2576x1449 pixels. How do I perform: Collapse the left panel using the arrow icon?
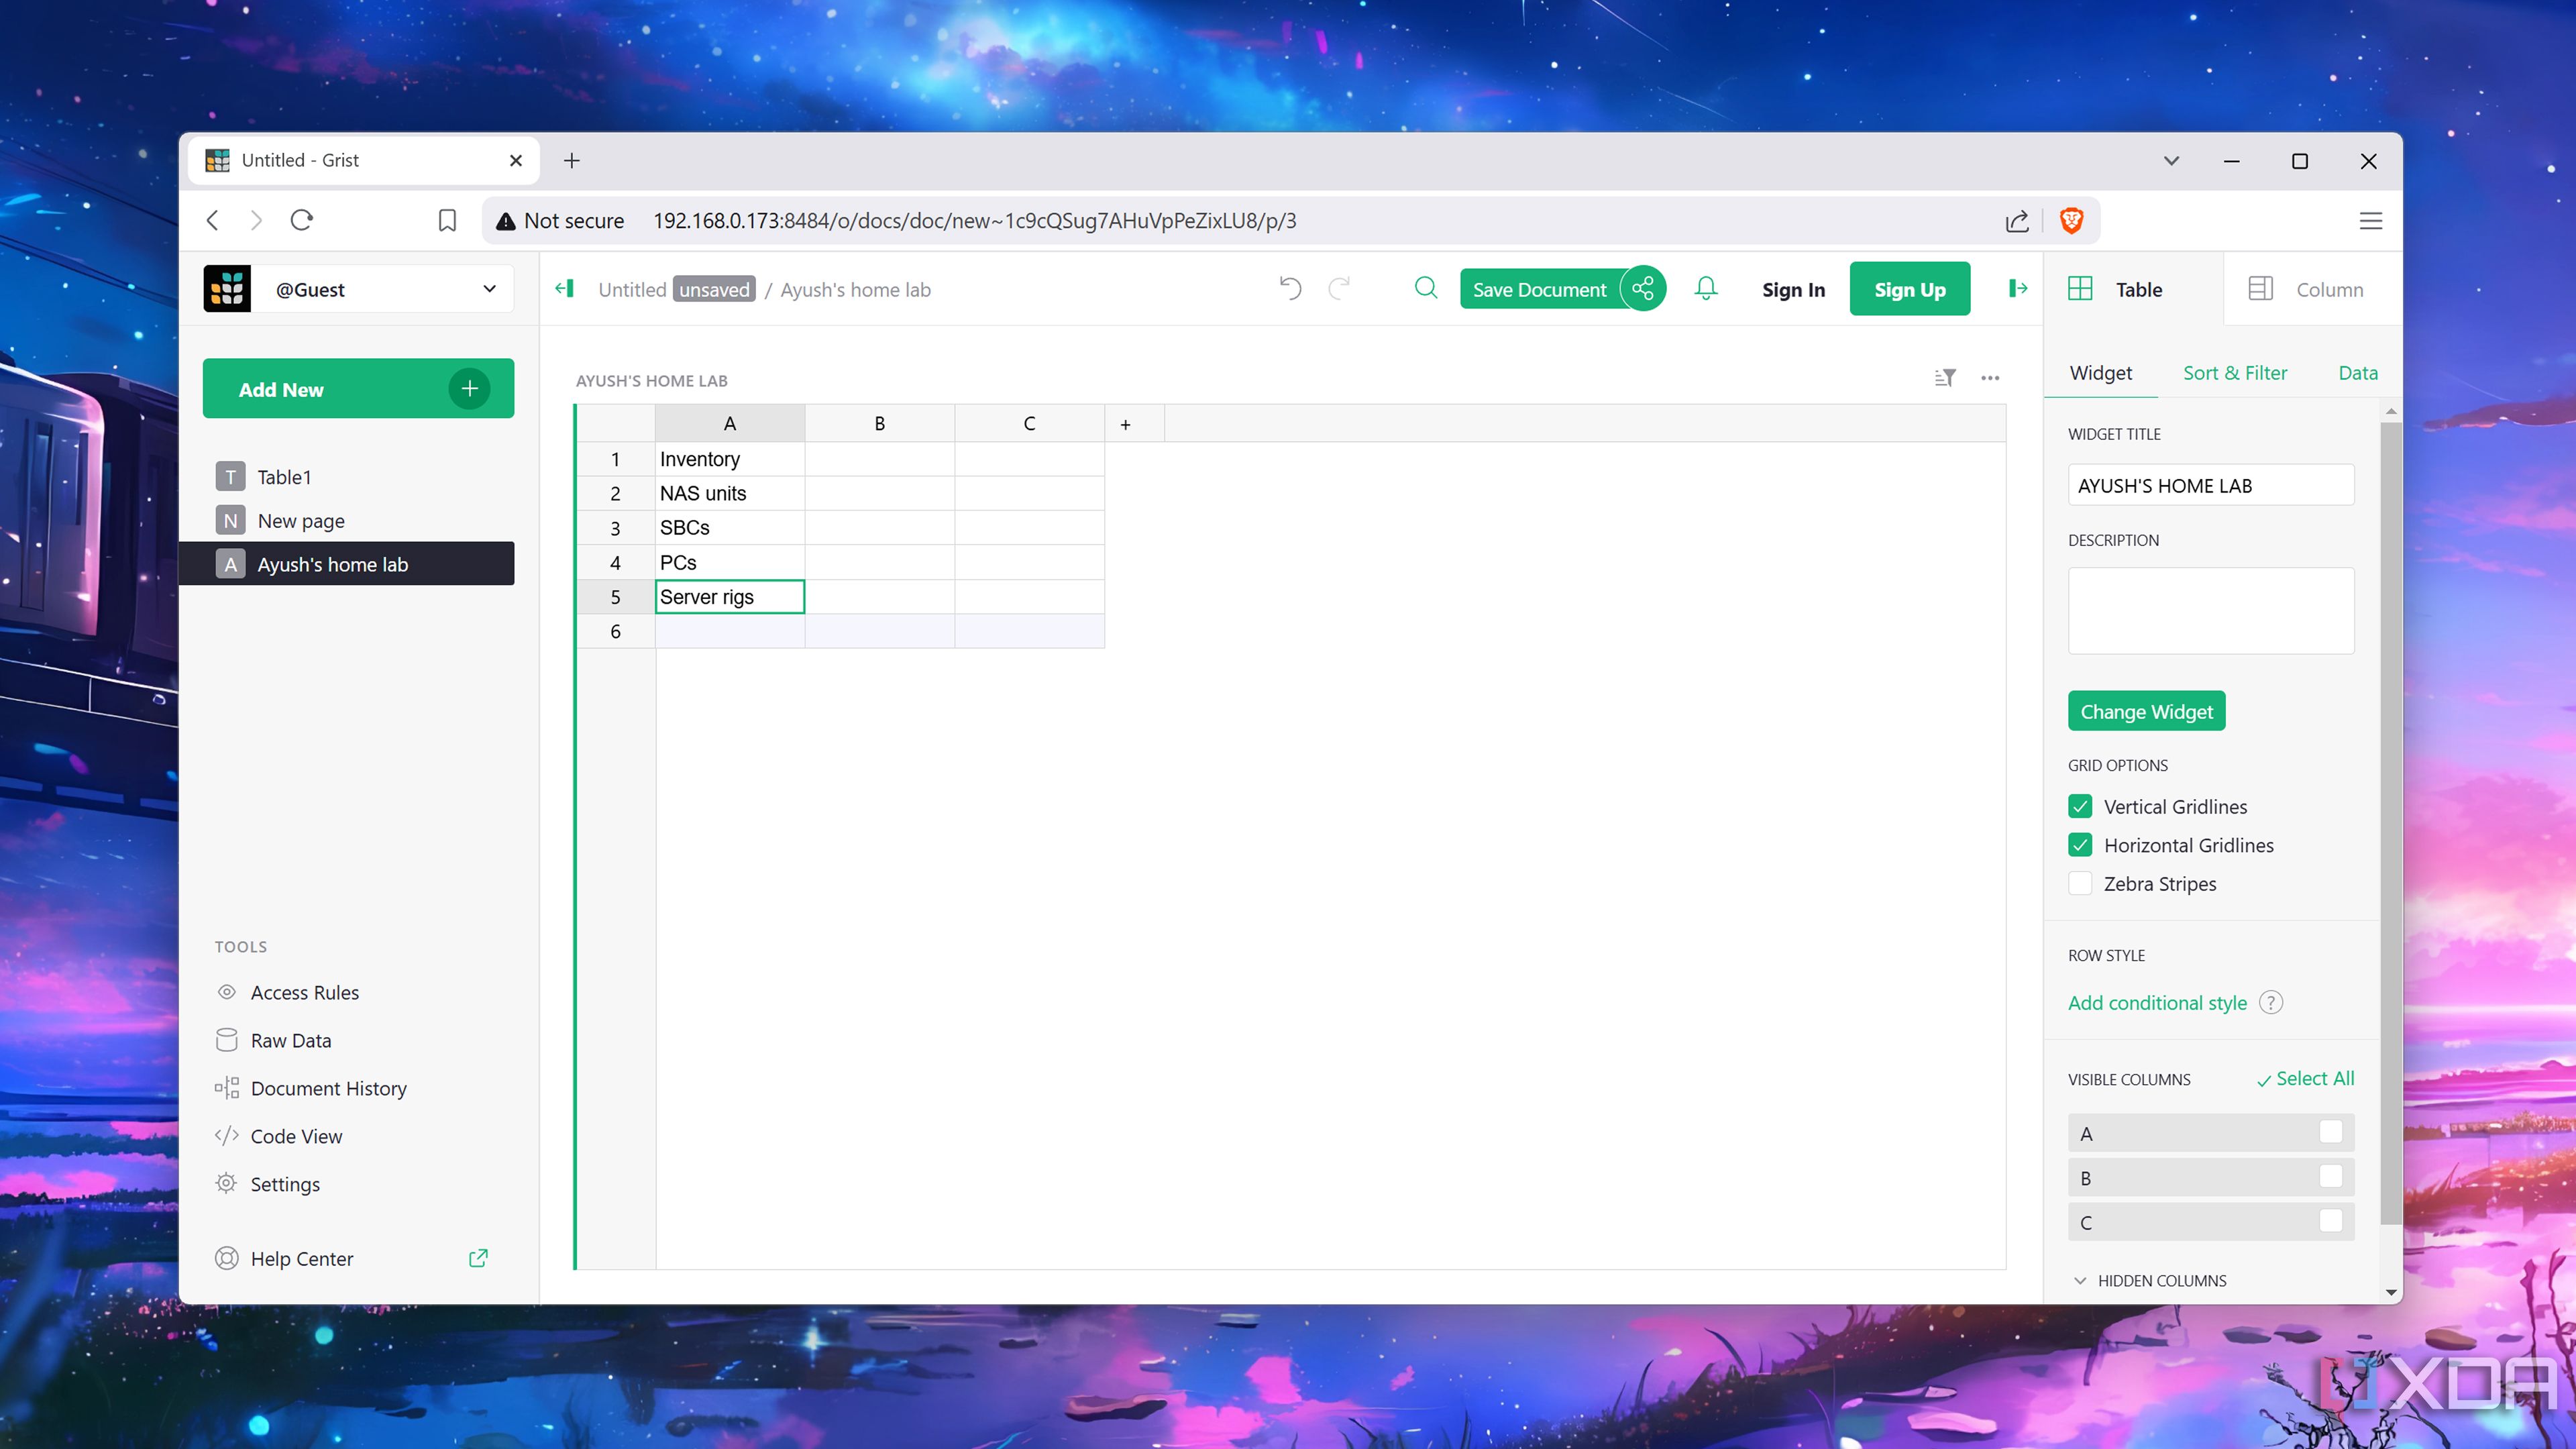coord(565,288)
